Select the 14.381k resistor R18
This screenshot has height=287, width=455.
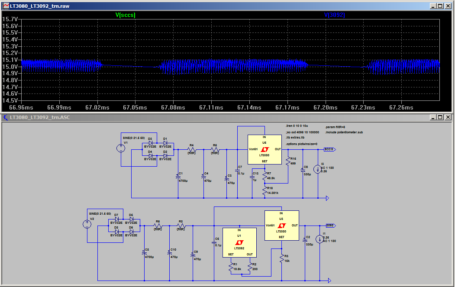click(265, 190)
